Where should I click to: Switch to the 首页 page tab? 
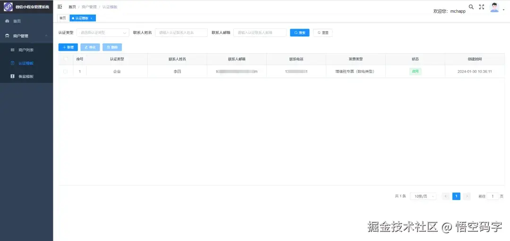pyautogui.click(x=63, y=18)
